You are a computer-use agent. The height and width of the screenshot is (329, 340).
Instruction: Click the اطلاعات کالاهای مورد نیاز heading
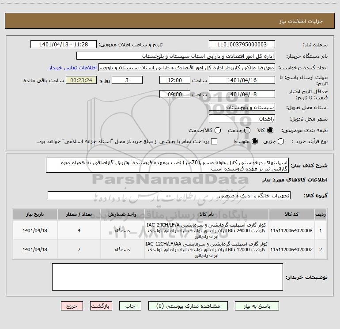point(295,180)
